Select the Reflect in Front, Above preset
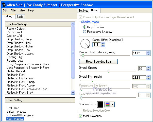The width and height of the screenshot is (153, 122). 21,85
